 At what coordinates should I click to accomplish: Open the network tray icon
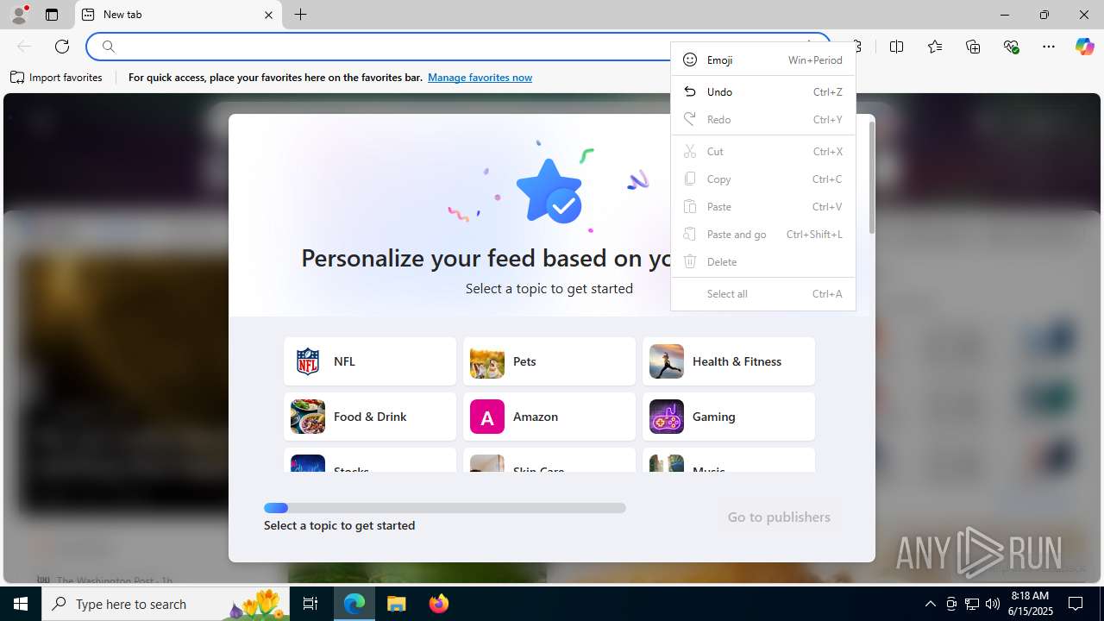972,604
